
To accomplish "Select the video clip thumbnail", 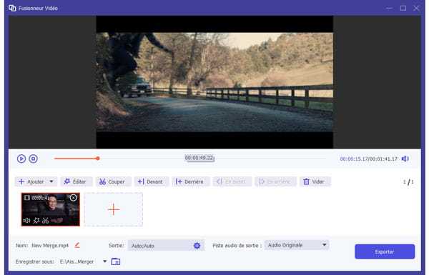I will coord(51,209).
